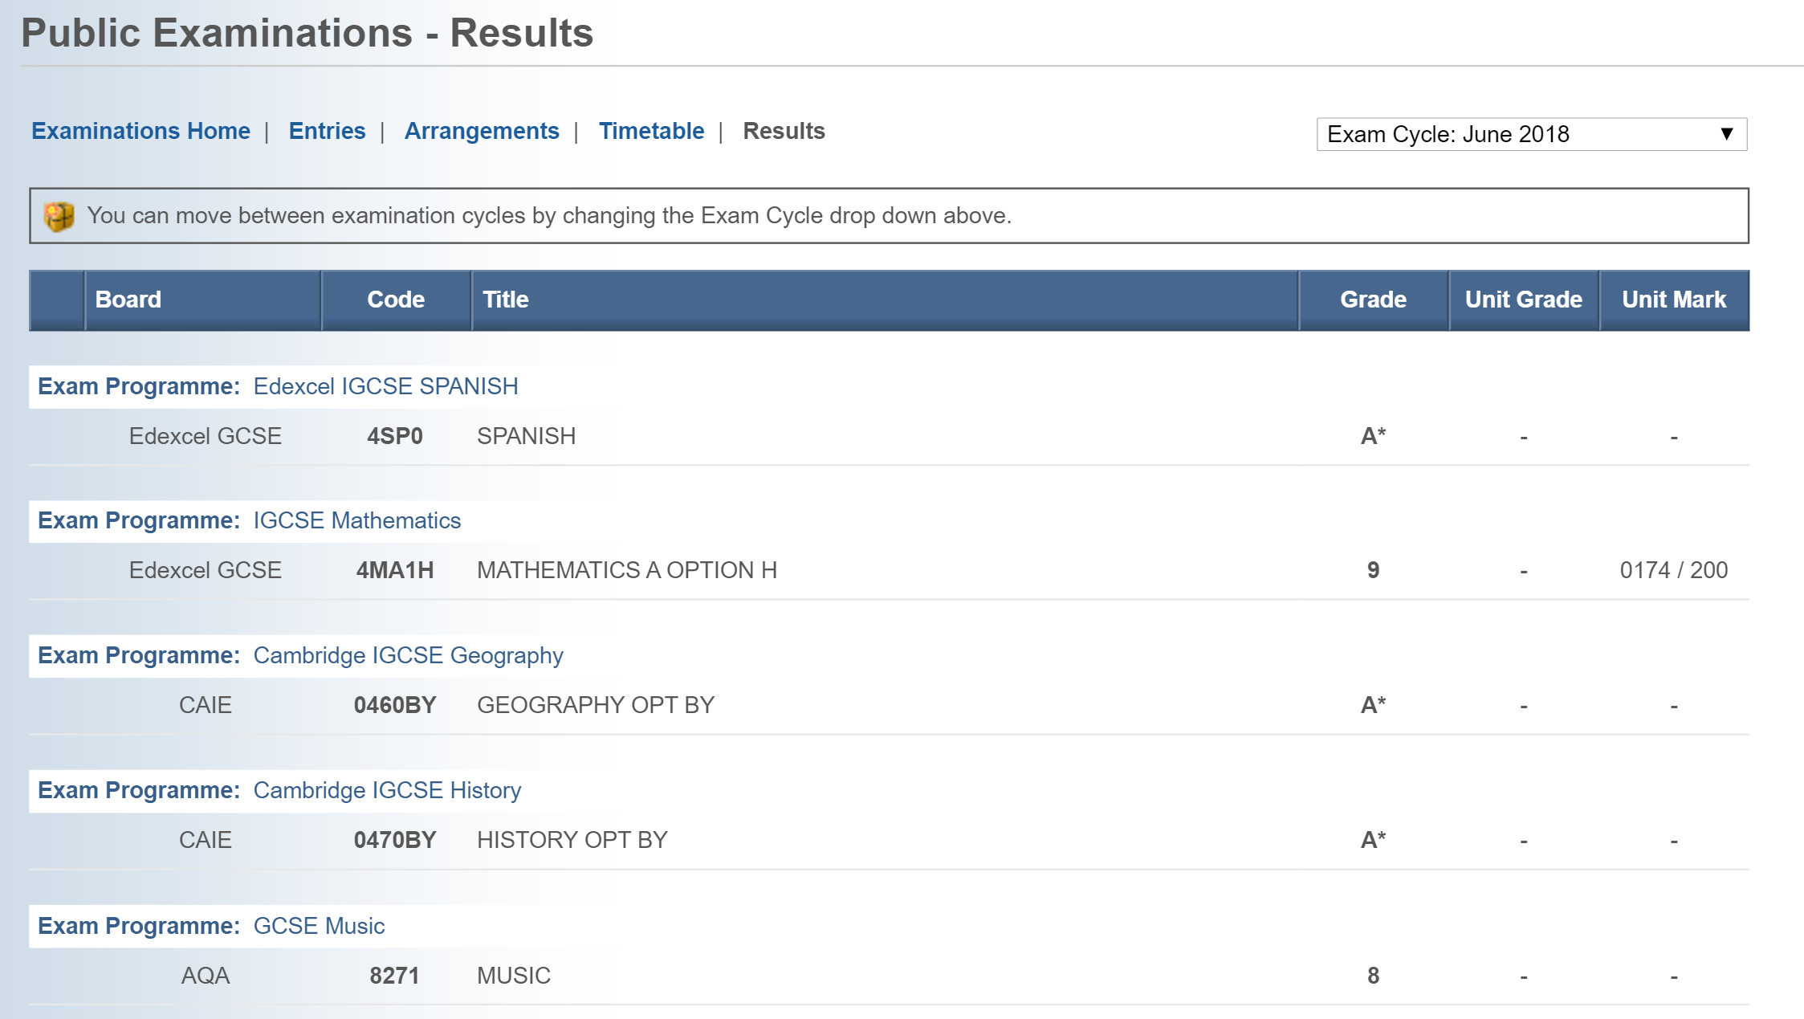Click the Unit Grade column header

pyautogui.click(x=1523, y=300)
